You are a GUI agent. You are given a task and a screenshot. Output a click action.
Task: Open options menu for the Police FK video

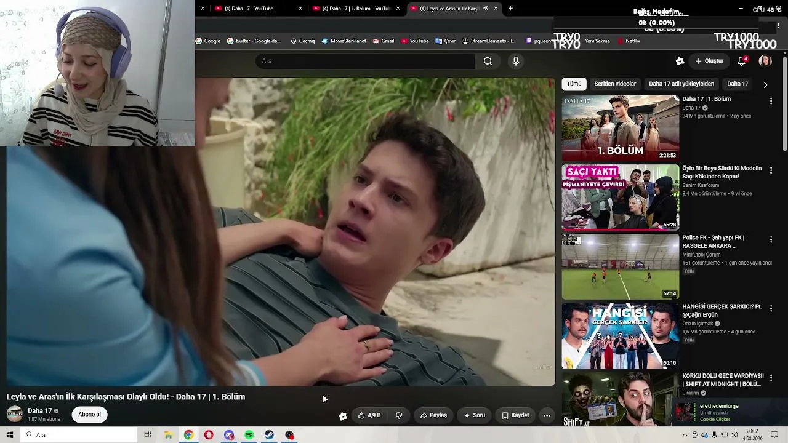tap(771, 239)
